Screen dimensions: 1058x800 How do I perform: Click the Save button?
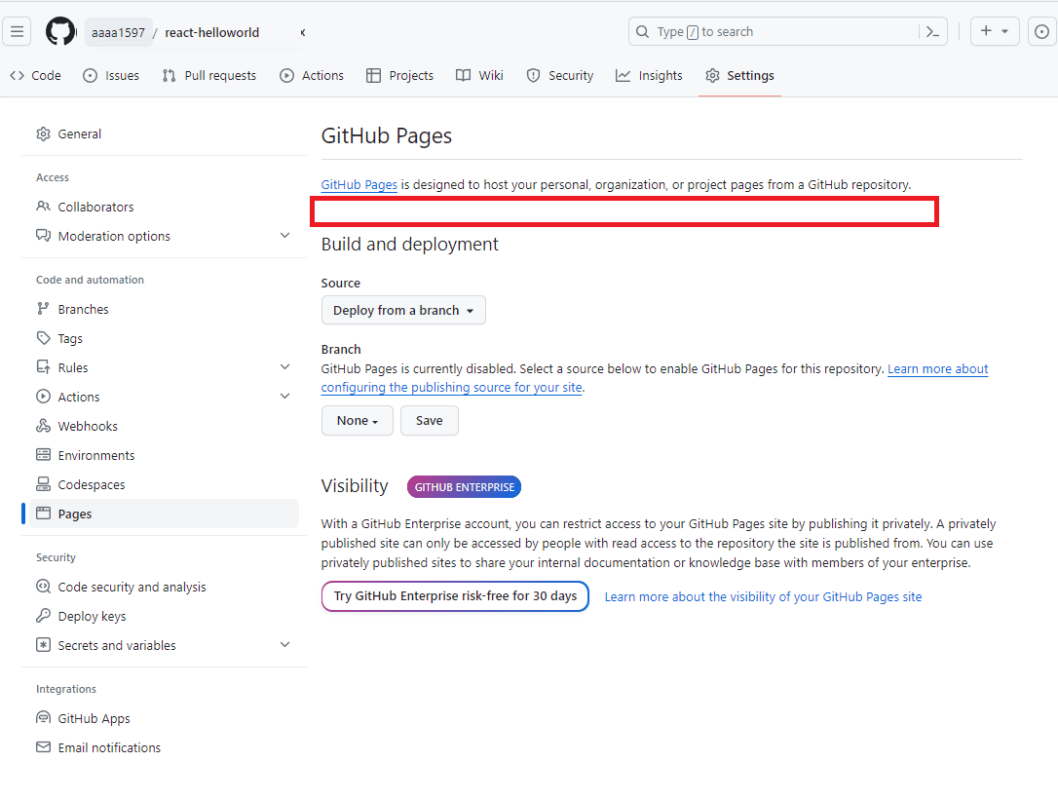click(x=429, y=421)
